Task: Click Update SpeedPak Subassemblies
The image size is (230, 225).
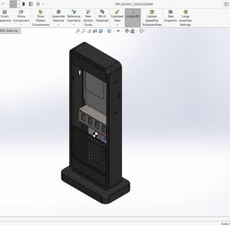Action: pyautogui.click(x=151, y=18)
